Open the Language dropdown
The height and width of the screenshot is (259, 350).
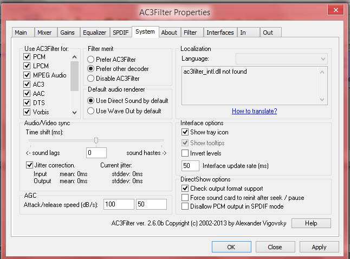[x=282, y=59]
